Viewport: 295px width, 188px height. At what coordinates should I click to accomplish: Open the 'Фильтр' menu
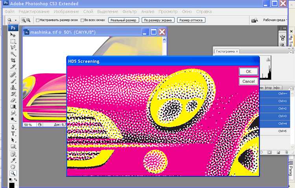[x=129, y=11]
